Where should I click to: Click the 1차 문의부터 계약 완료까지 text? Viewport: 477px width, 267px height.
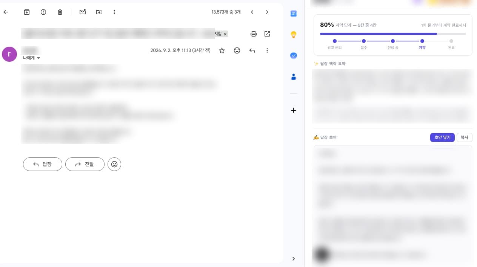[443, 25]
